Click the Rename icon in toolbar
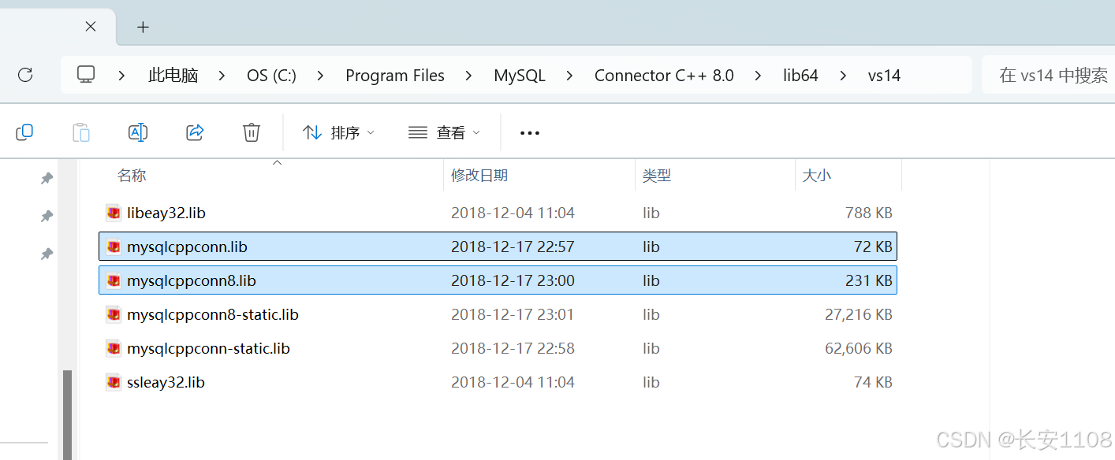Image resolution: width=1115 pixels, height=460 pixels. 138,132
